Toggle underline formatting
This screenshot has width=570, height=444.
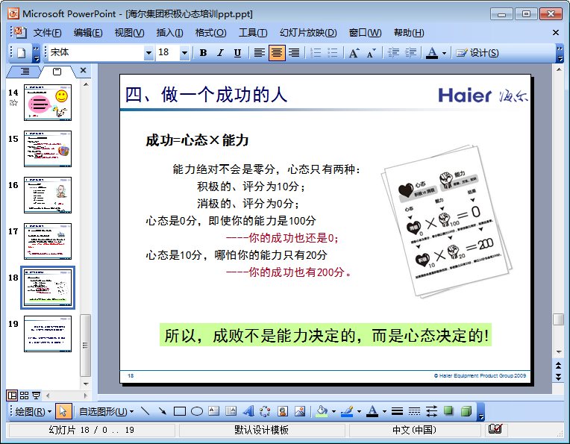tap(237, 53)
